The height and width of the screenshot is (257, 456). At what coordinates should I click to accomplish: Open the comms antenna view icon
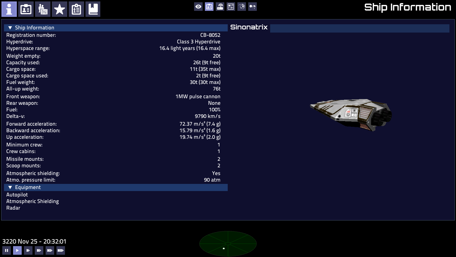pos(220,7)
